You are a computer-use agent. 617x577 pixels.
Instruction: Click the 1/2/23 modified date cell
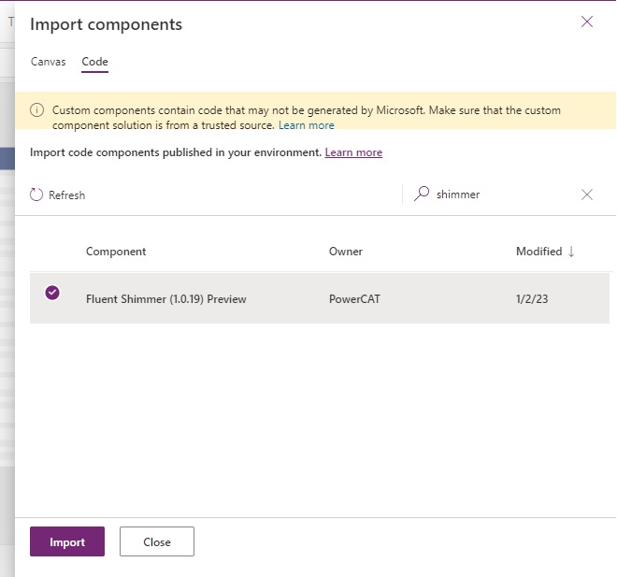coord(531,299)
